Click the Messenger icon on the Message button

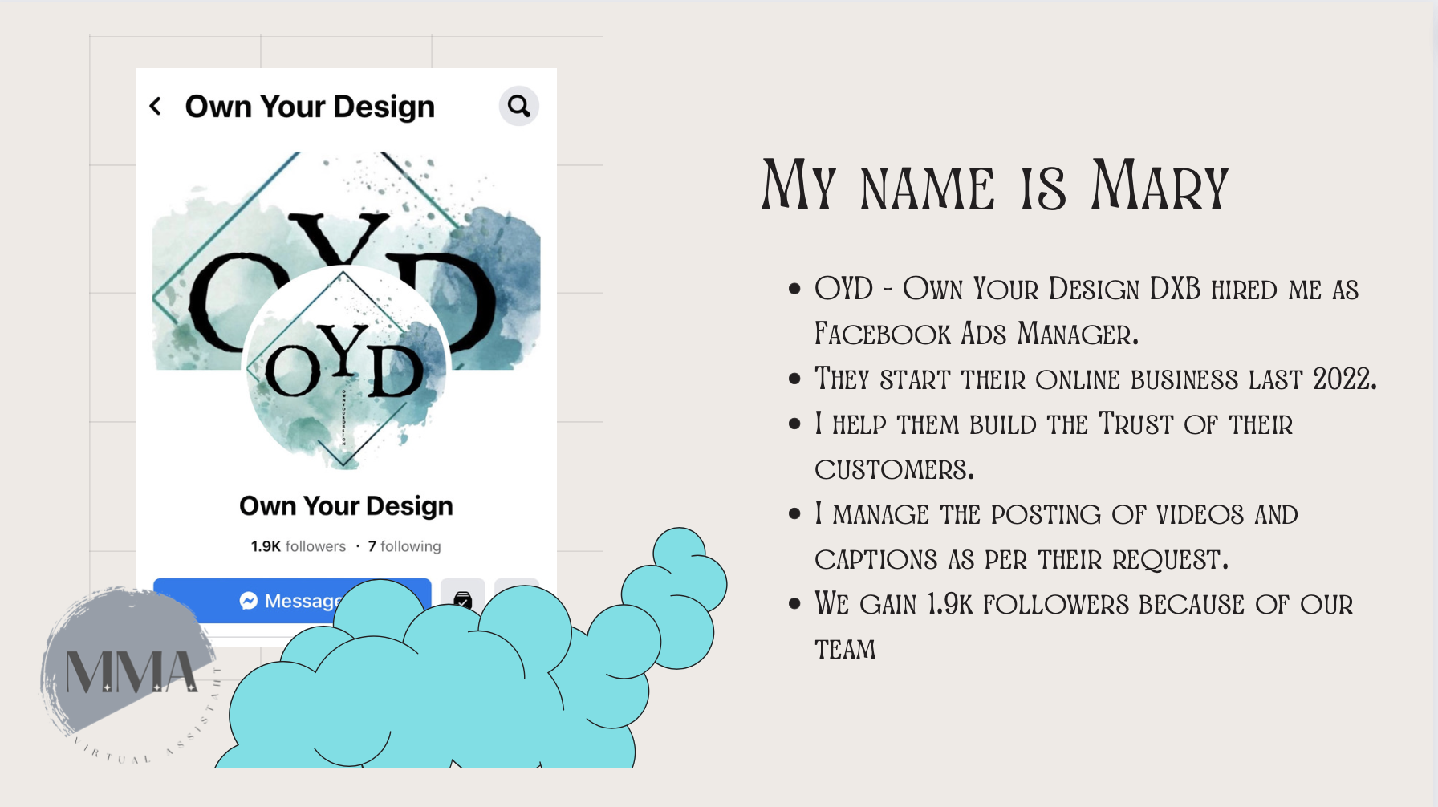tap(249, 600)
